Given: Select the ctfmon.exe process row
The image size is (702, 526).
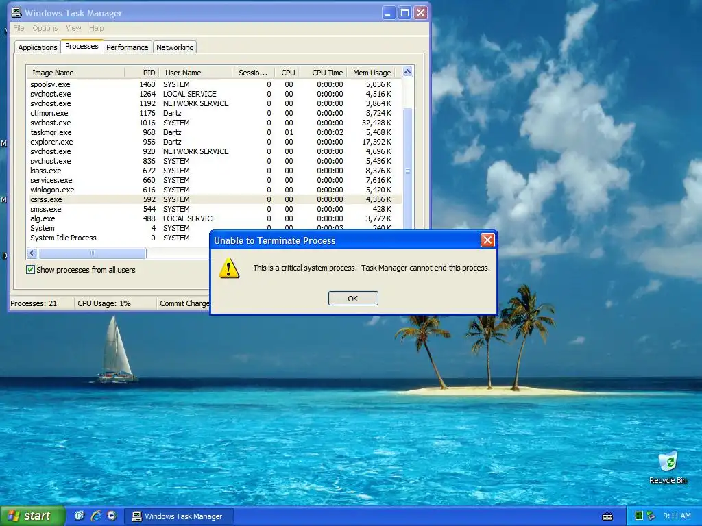Looking at the screenshot, I should 214,113.
